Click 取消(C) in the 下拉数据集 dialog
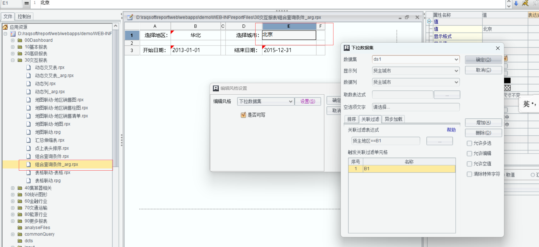The image size is (539, 247). click(x=483, y=70)
